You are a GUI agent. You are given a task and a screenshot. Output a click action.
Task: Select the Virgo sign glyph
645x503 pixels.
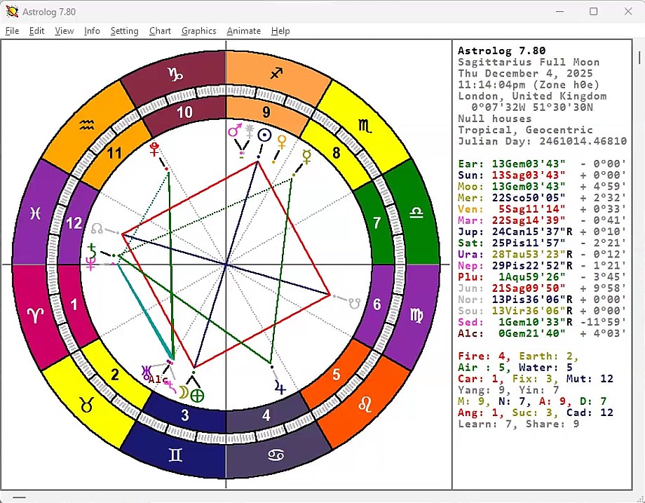[x=417, y=316]
